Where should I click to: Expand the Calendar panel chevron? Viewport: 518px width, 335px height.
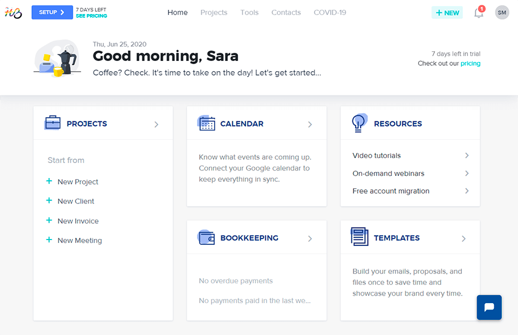310,124
